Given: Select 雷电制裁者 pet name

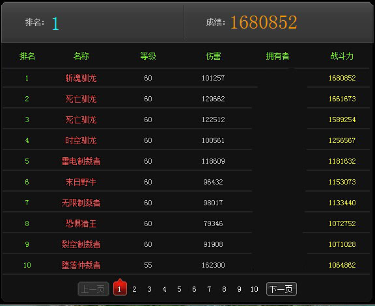Looking at the screenshot, I should pyautogui.click(x=81, y=161).
